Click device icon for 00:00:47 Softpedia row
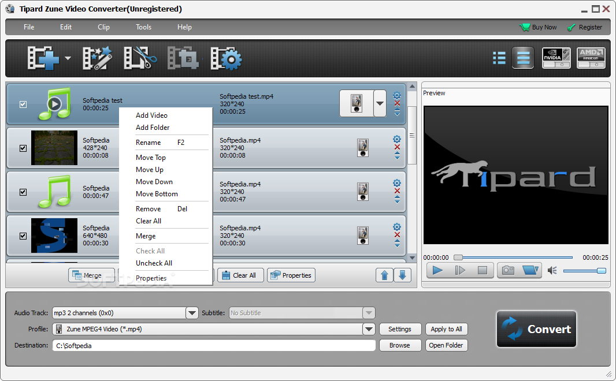 click(362, 192)
